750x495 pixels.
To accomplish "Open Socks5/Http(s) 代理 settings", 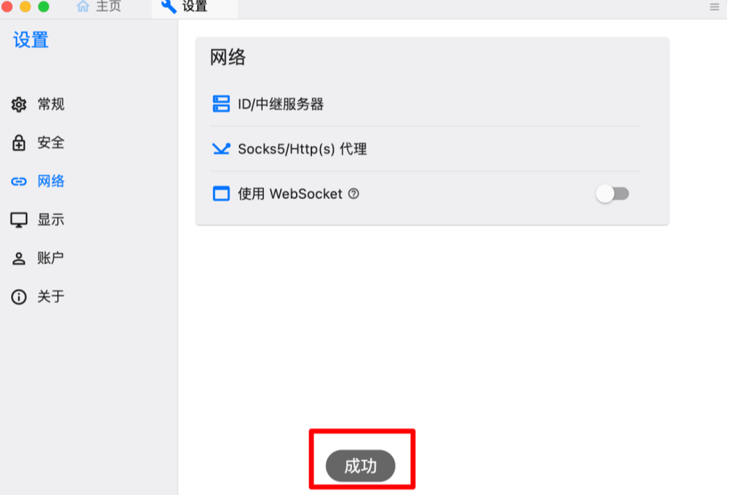I will pos(425,149).
